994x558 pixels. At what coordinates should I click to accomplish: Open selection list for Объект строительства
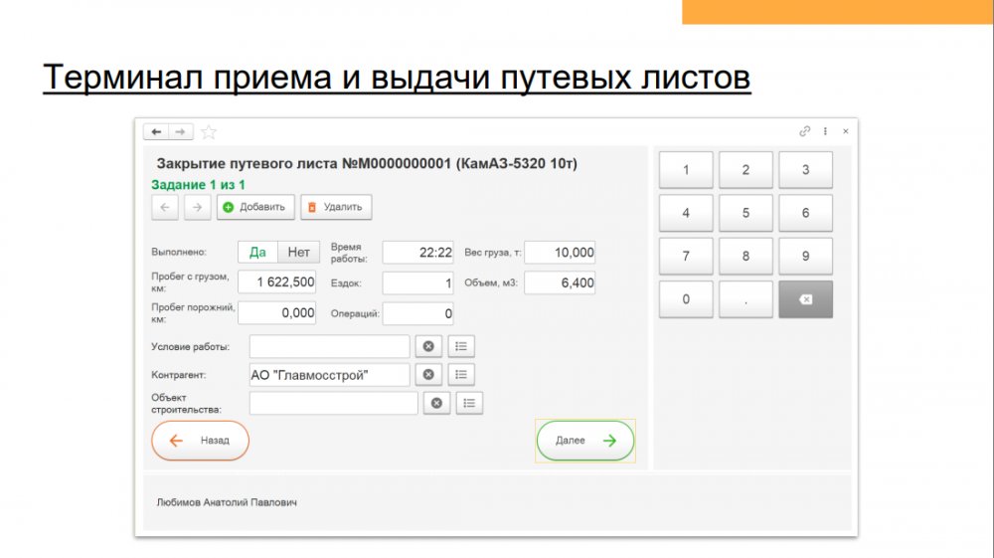tap(469, 403)
